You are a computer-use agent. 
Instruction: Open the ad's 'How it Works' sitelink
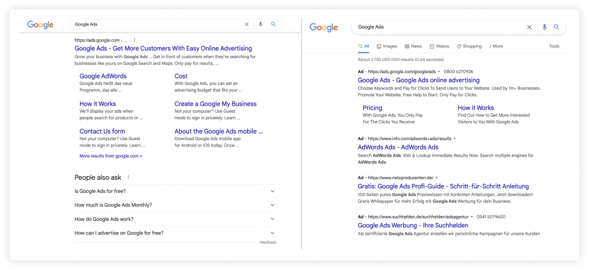coord(476,108)
